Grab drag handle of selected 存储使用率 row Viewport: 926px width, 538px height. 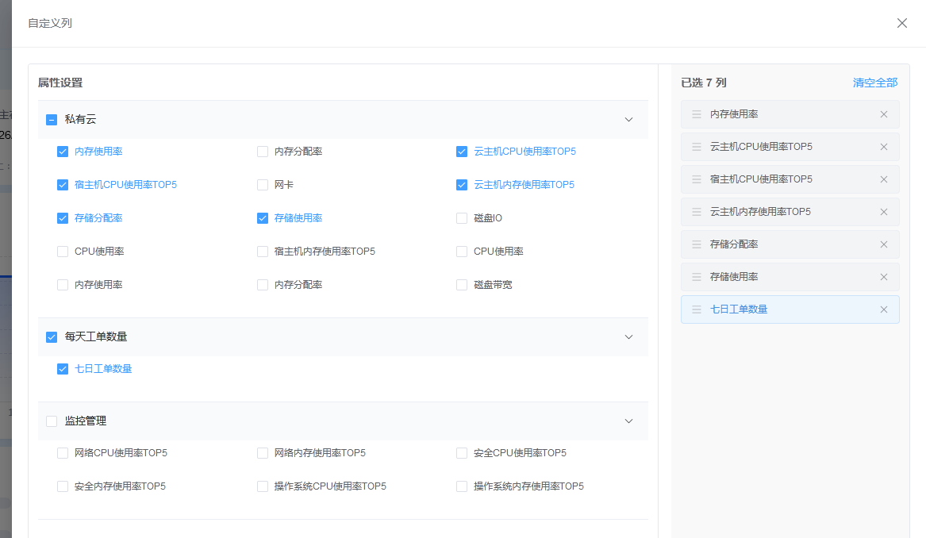[x=697, y=277]
